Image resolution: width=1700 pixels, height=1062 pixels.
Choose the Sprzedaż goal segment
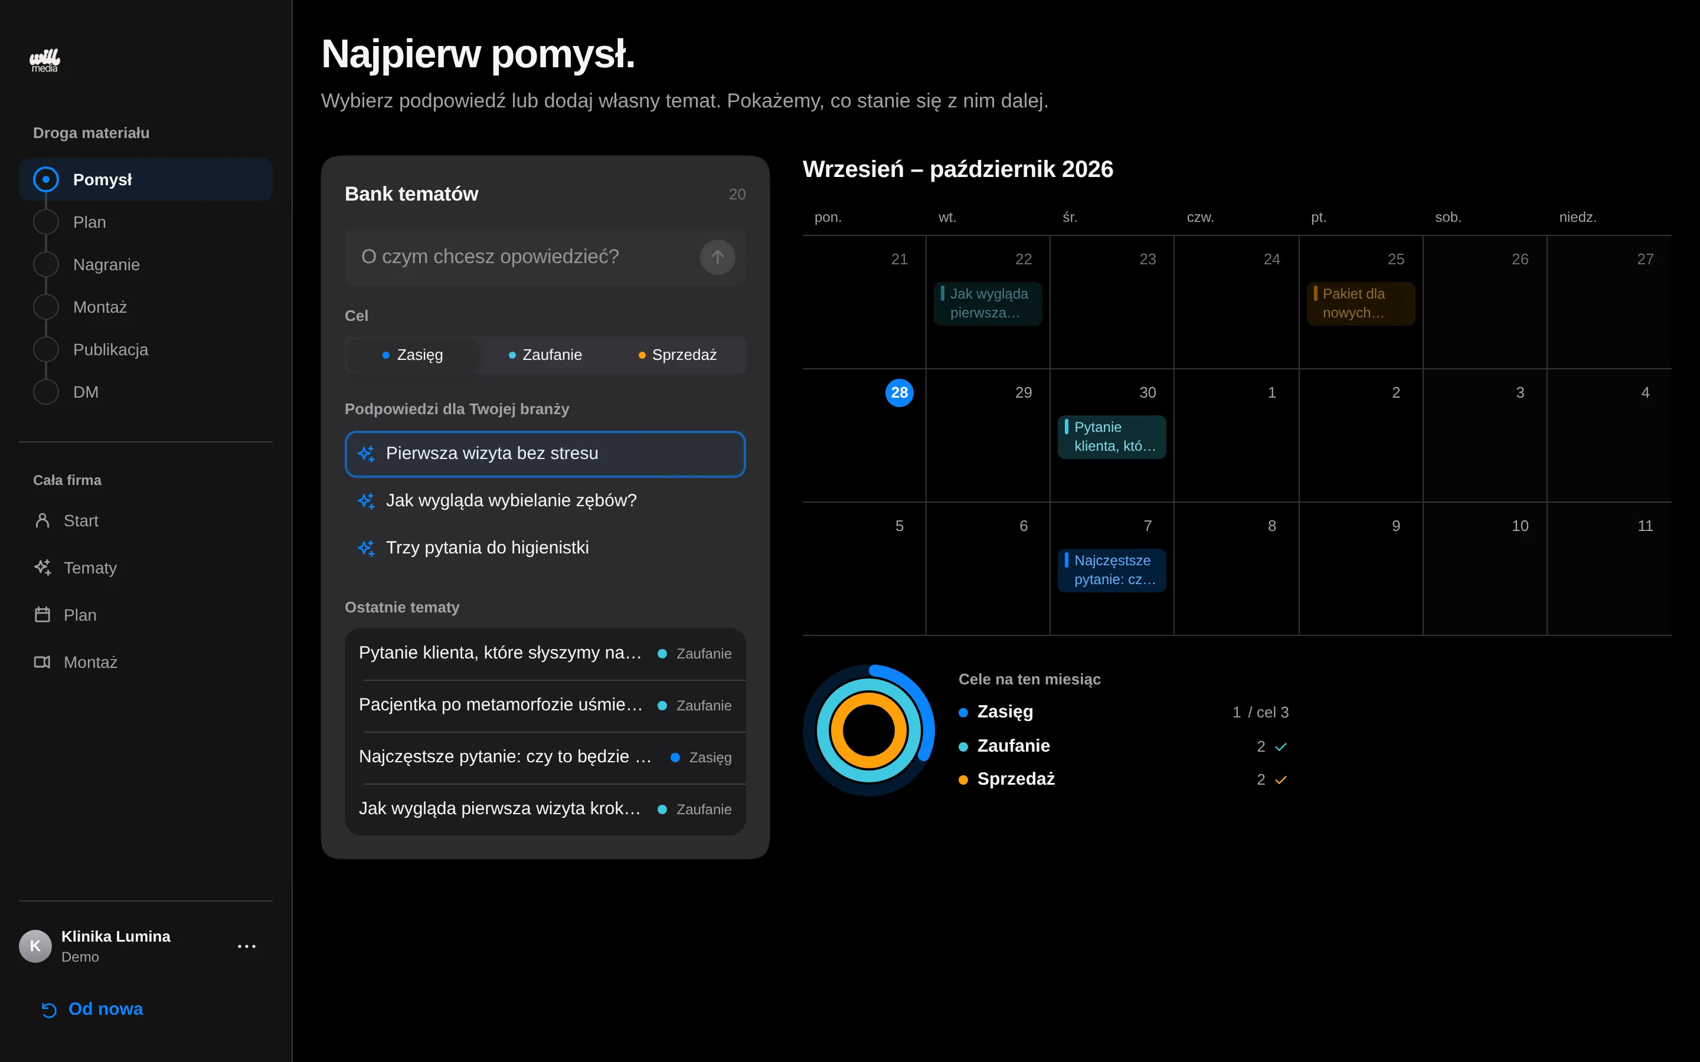point(677,355)
